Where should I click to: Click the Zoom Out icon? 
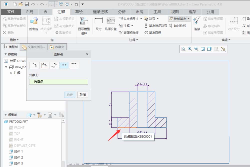pos(196,49)
